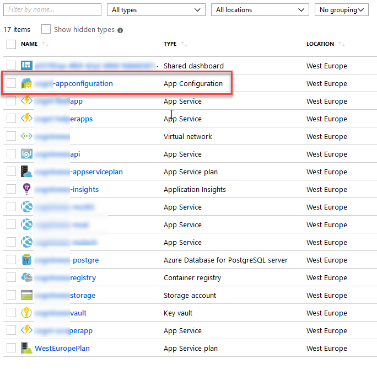
Task: Click the Key vault icon
Action: click(x=26, y=313)
